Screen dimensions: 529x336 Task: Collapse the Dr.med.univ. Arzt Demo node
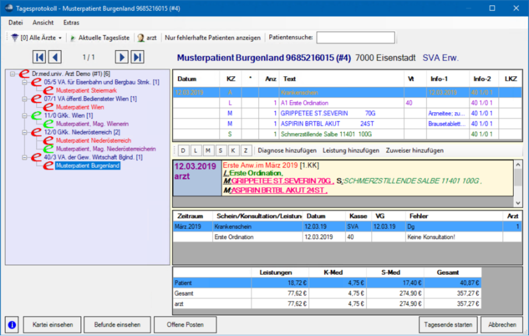tap(12, 74)
